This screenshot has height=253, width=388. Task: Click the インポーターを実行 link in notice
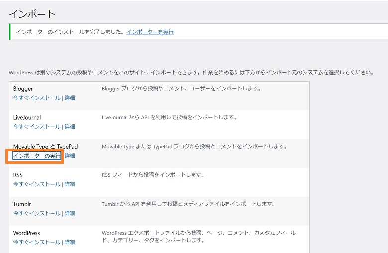150,32
